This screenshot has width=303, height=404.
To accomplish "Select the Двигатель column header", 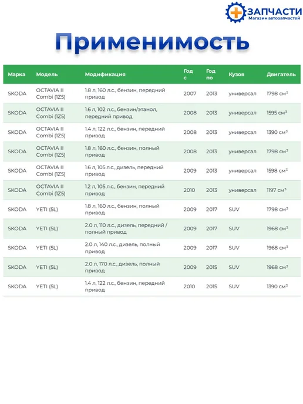I will [281, 75].
